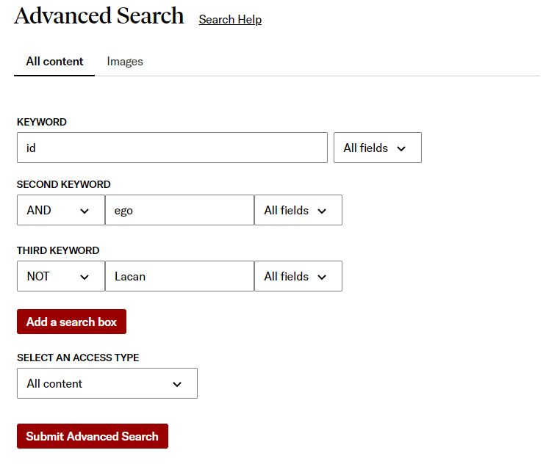Expand All fields dropdown beside first keyword
This screenshot has width=546, height=464.
tap(377, 148)
